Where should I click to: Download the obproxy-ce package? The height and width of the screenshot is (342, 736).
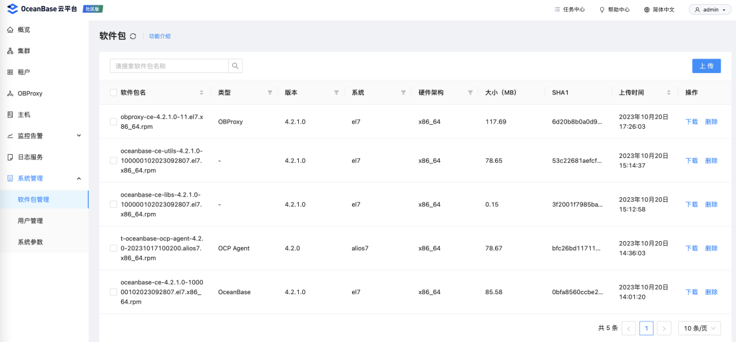click(x=692, y=122)
